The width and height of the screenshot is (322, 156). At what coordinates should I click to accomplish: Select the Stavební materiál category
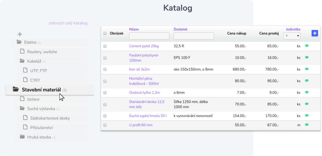pyautogui.click(x=41, y=90)
